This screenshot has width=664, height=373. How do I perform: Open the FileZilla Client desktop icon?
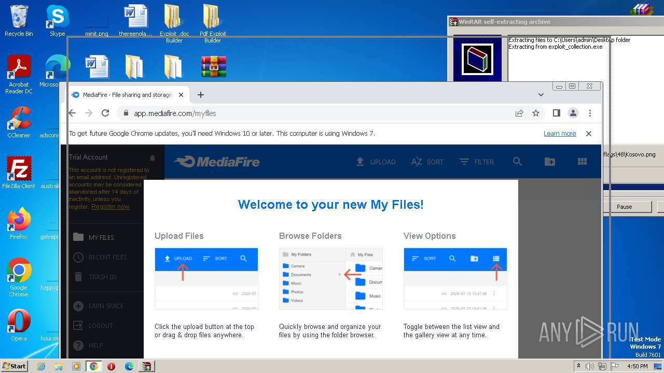pos(19,173)
